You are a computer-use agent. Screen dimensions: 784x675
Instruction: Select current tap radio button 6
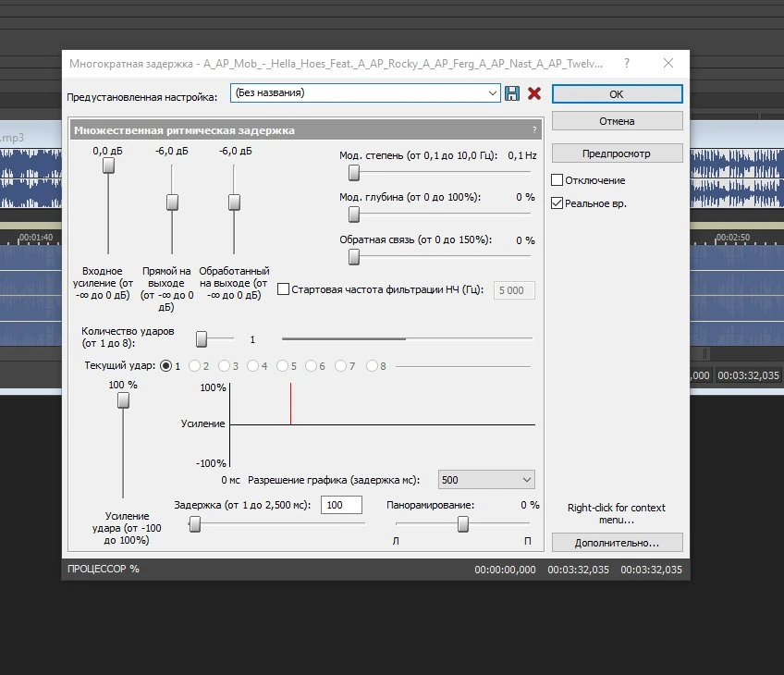point(311,366)
